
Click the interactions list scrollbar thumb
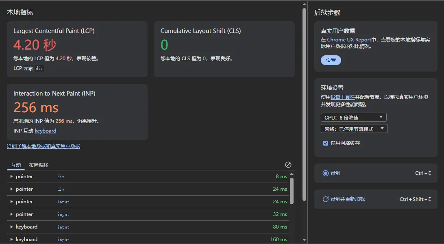click(292, 190)
